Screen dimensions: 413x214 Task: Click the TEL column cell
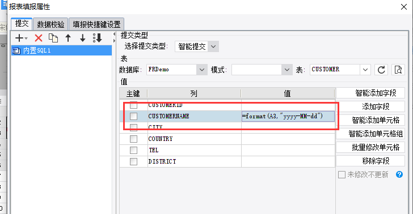[x=195, y=150]
